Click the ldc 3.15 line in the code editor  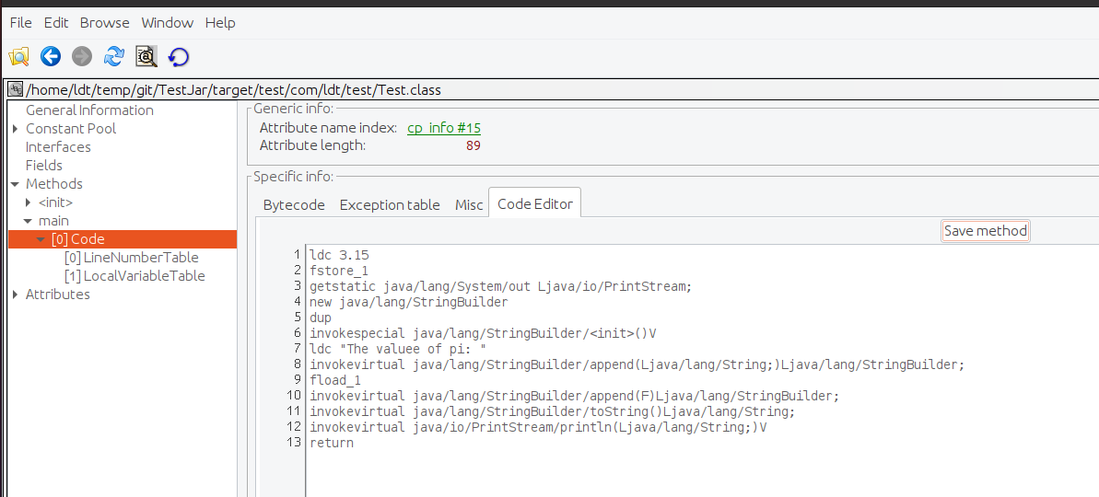(340, 255)
